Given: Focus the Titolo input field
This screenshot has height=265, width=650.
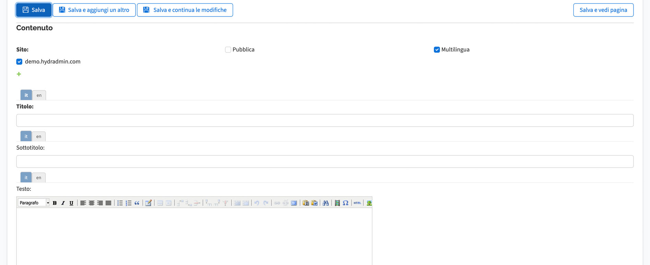Looking at the screenshot, I should (x=325, y=120).
